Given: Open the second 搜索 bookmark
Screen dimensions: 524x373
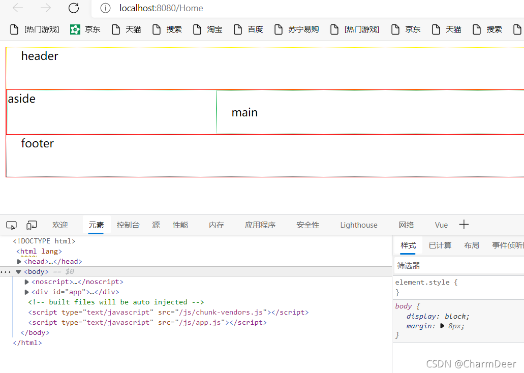Looking at the screenshot, I should pos(487,29).
